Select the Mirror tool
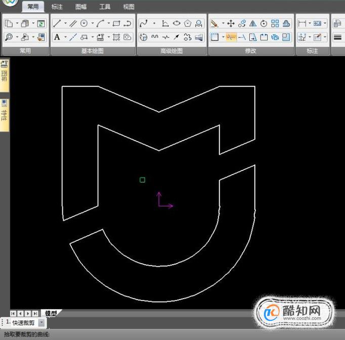The height and width of the screenshot is (340, 345). [253, 23]
